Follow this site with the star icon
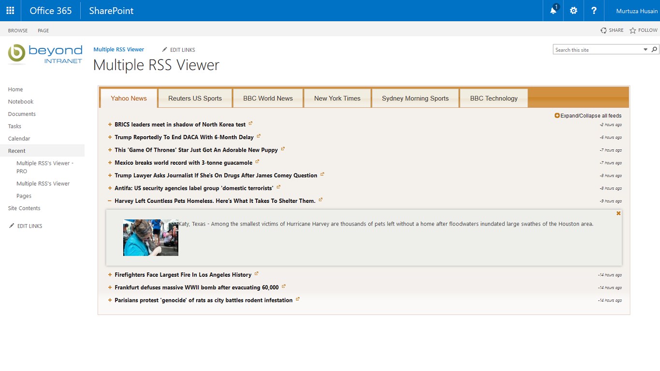This screenshot has height=371, width=660. [632, 30]
